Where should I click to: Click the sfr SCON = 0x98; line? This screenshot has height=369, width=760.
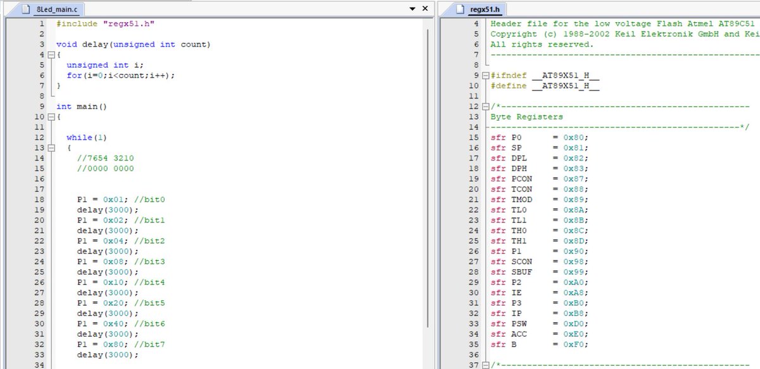[x=540, y=262]
